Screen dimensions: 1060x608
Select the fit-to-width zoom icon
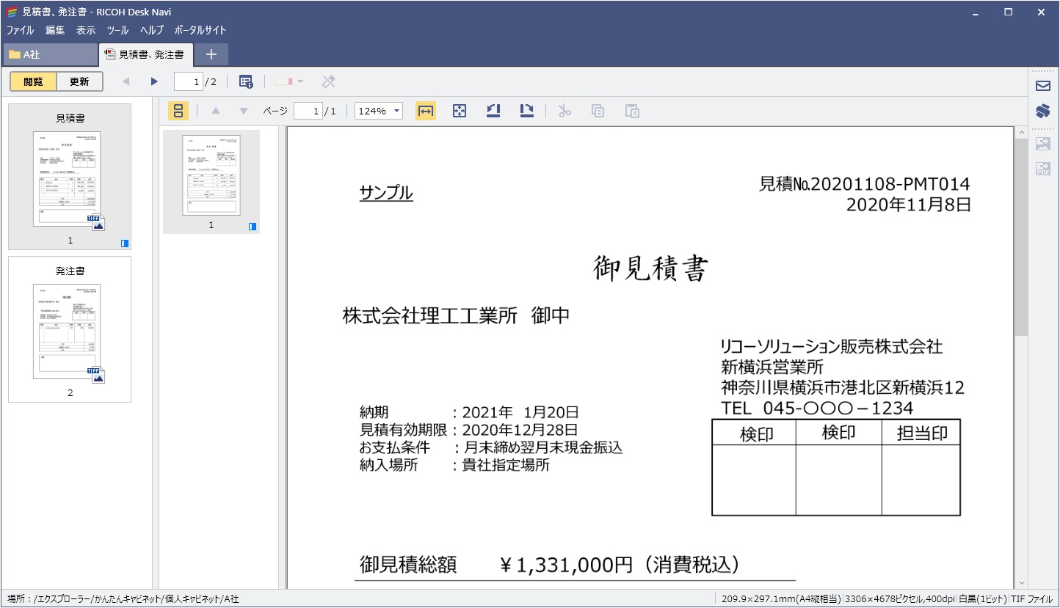tap(425, 111)
